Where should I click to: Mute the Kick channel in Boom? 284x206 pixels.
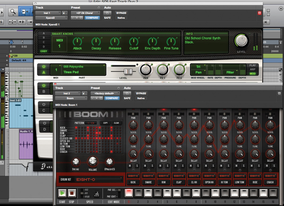click(x=130, y=166)
